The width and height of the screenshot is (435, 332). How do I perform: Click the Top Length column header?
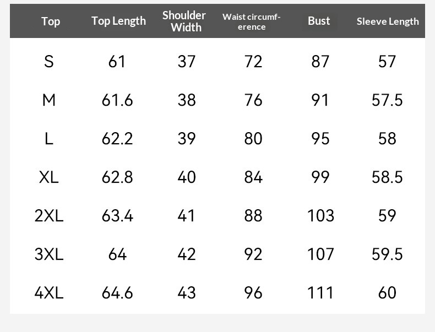point(118,21)
